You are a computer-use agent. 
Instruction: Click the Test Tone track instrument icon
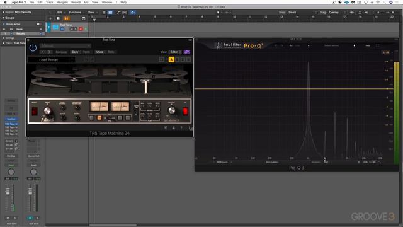[x=55, y=27]
